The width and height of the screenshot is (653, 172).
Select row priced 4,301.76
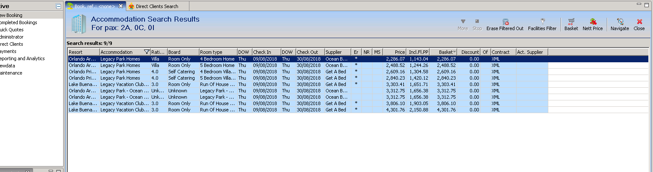click(308, 110)
